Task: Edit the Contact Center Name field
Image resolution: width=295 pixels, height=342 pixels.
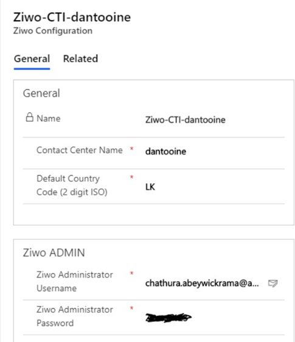Action: (x=215, y=152)
